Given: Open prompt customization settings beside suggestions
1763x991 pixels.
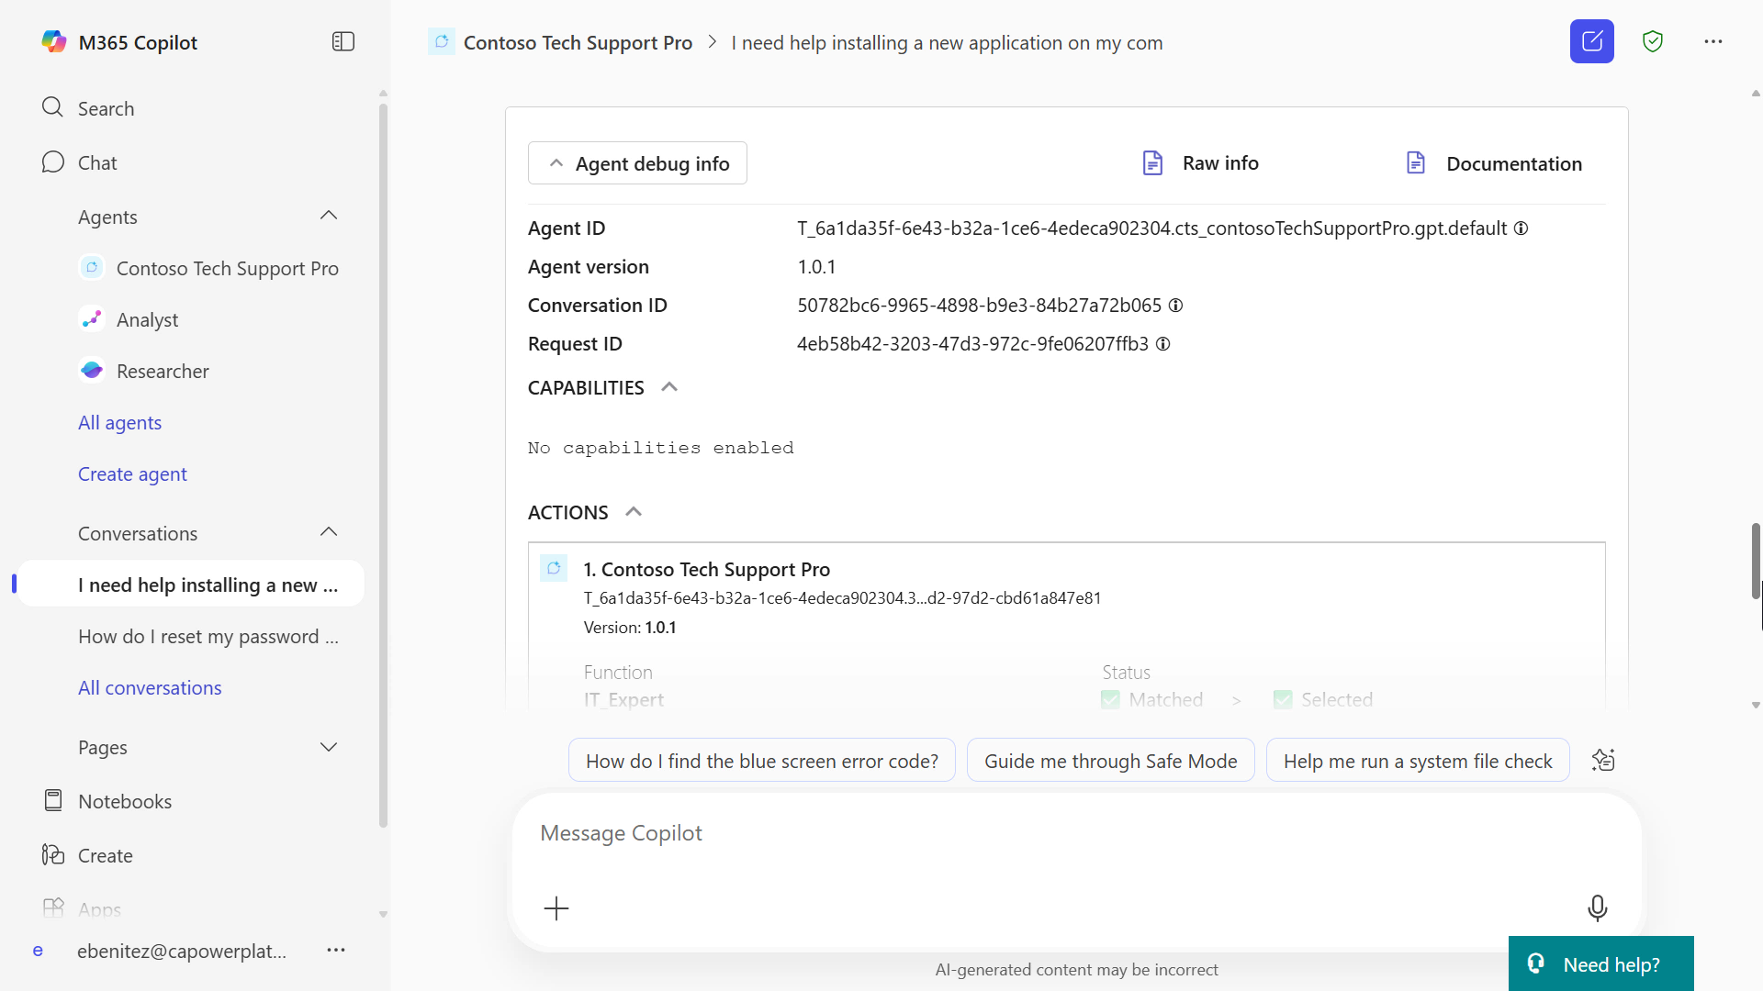Looking at the screenshot, I should [1603, 760].
